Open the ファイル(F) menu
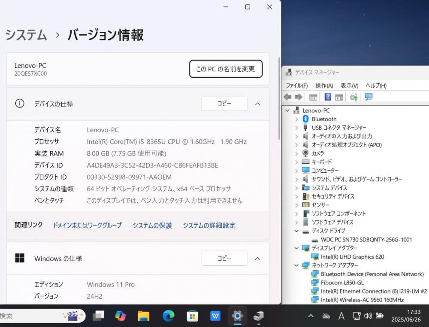429x327 pixels. coord(296,86)
